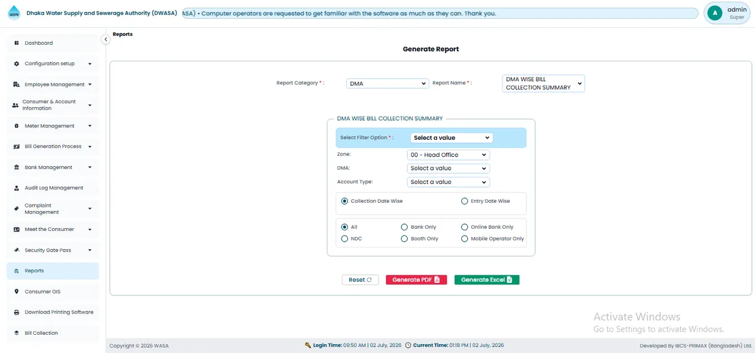Open the admin Super profile menu
The width and height of the screenshot is (755, 353).
tap(727, 13)
